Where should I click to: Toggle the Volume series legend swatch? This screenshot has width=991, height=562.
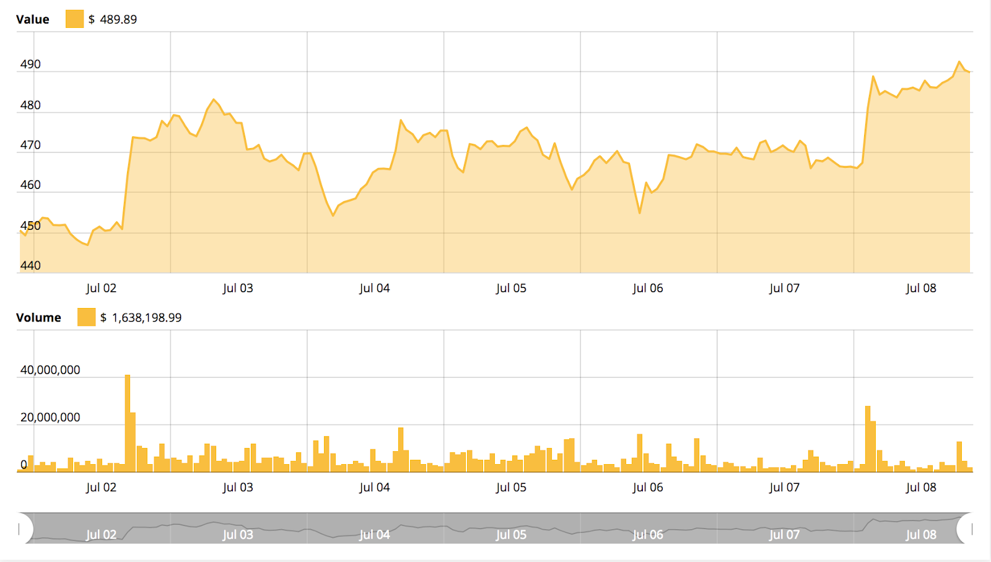pyautogui.click(x=85, y=317)
